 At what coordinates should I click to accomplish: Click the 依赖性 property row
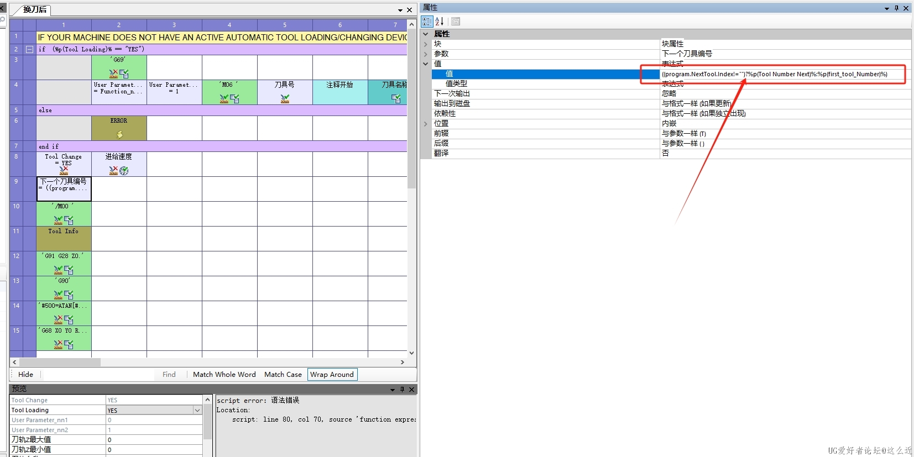click(x=666, y=113)
